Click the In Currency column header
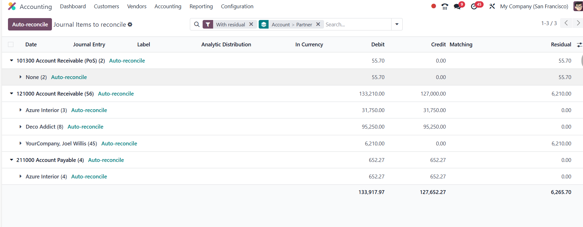Image resolution: width=583 pixels, height=227 pixels. coord(309,44)
